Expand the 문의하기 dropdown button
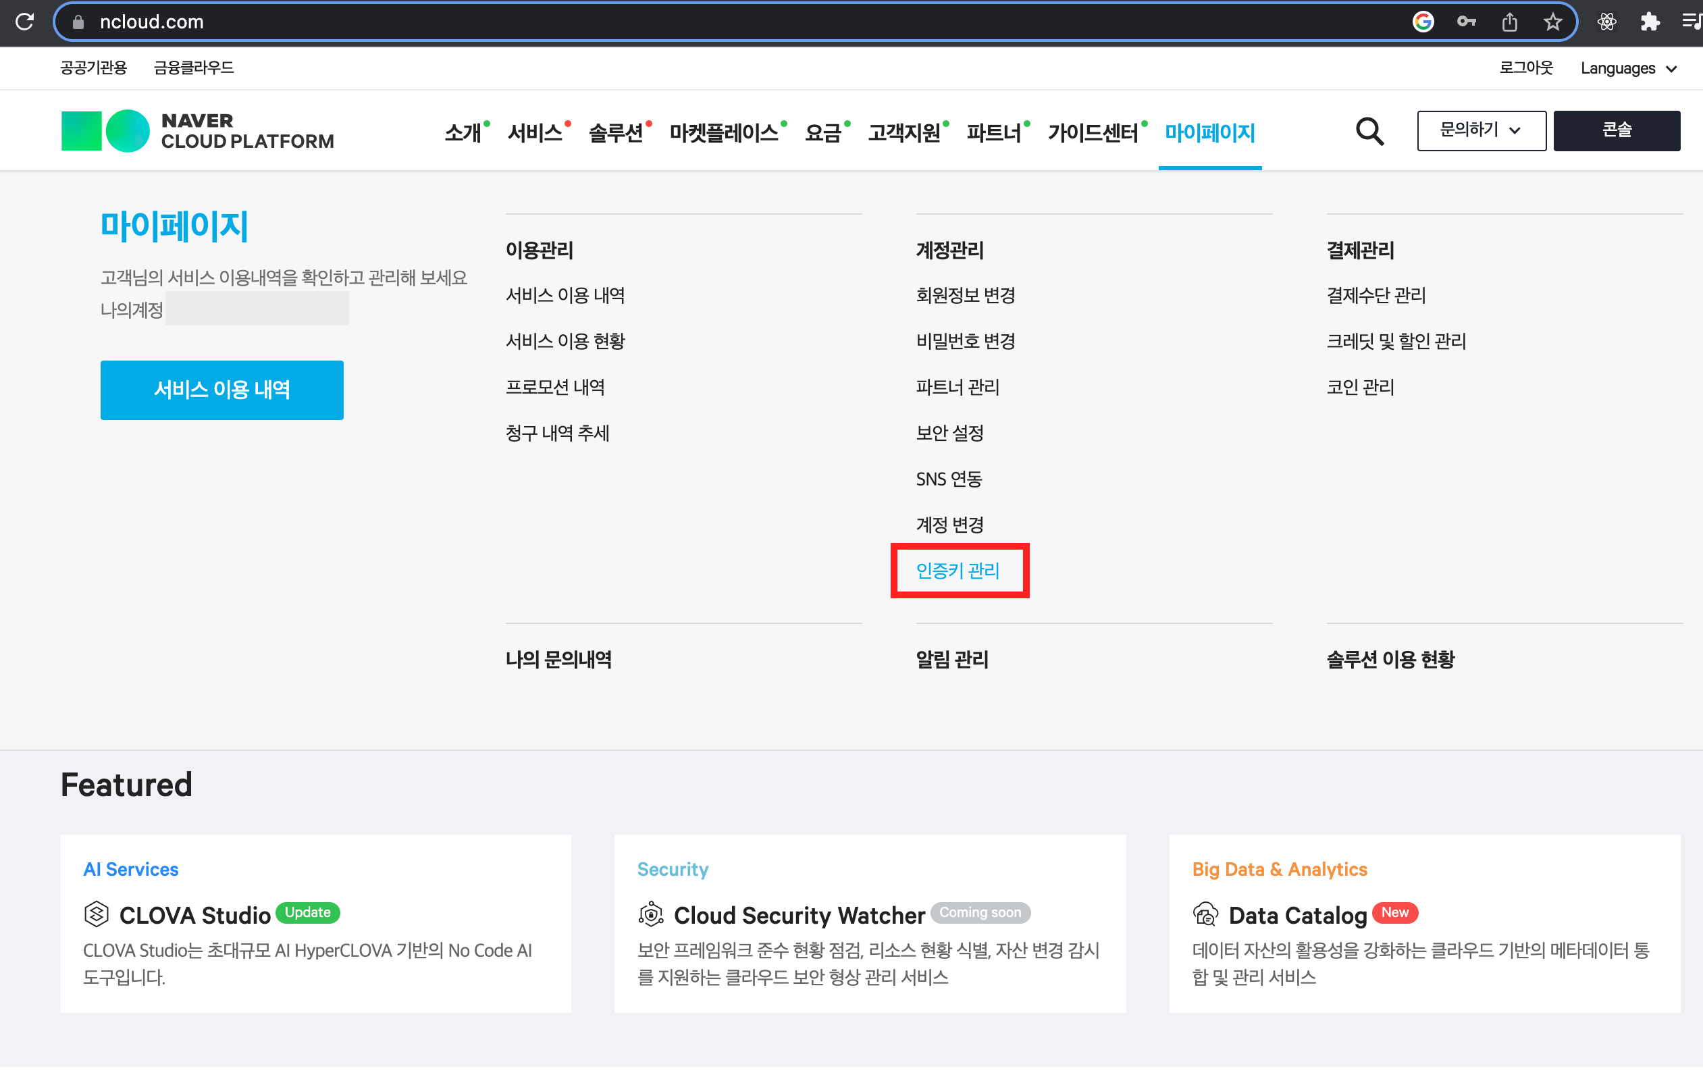Viewport: 1703px width, 1075px height. click(1481, 130)
